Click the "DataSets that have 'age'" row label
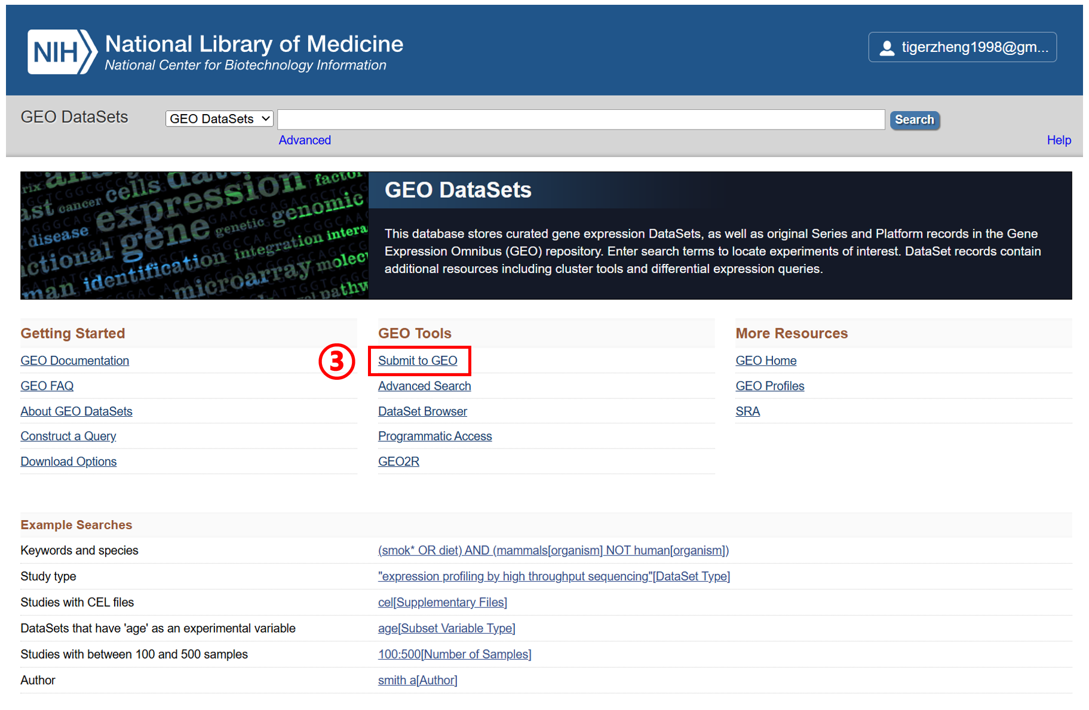1089x710 pixels. [158, 628]
